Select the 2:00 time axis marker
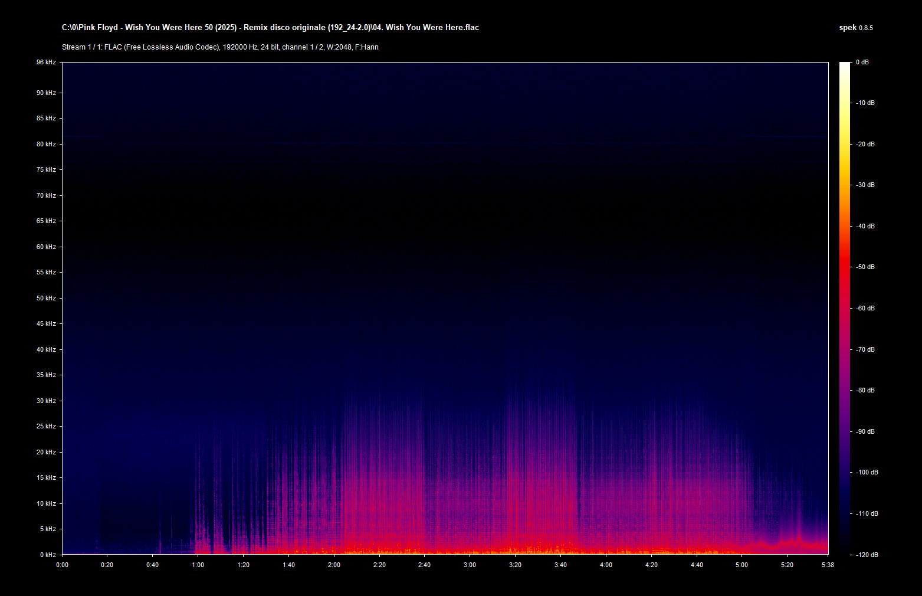 [334, 565]
